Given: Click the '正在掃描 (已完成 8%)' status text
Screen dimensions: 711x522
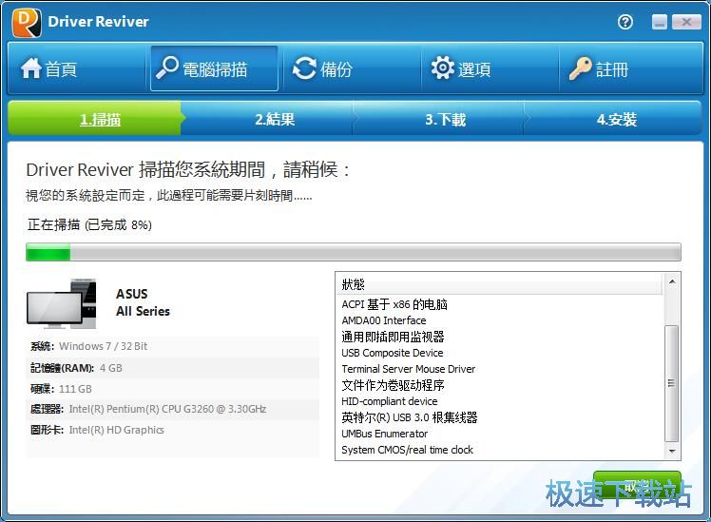Looking at the screenshot, I should [x=89, y=224].
